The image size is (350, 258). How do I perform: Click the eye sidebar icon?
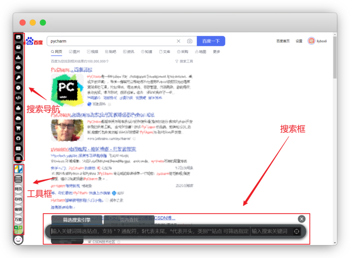(18, 67)
